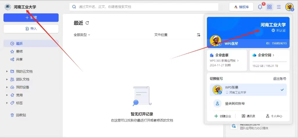Select 常用 item

click(19, 95)
